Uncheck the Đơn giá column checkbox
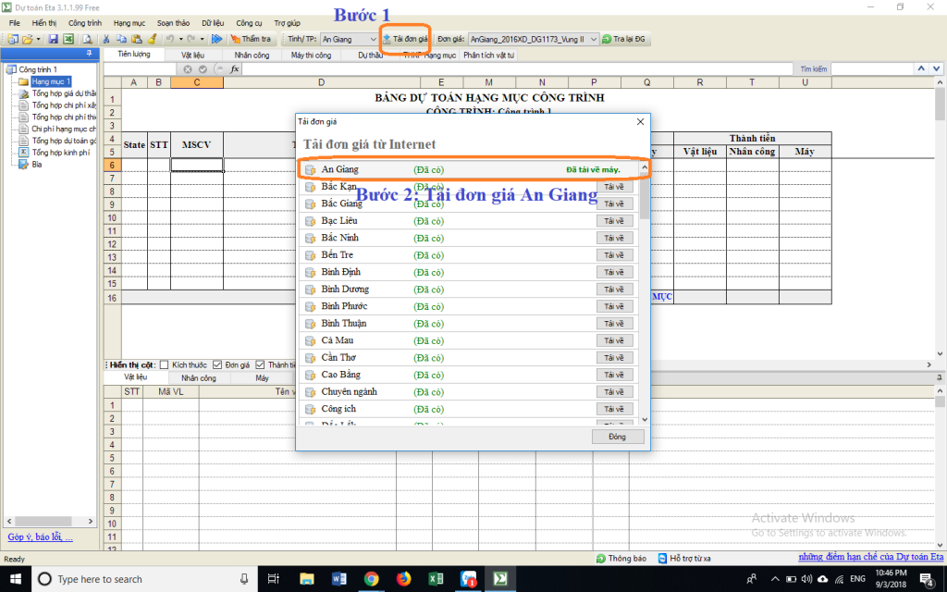The width and height of the screenshot is (947, 592). point(217,364)
